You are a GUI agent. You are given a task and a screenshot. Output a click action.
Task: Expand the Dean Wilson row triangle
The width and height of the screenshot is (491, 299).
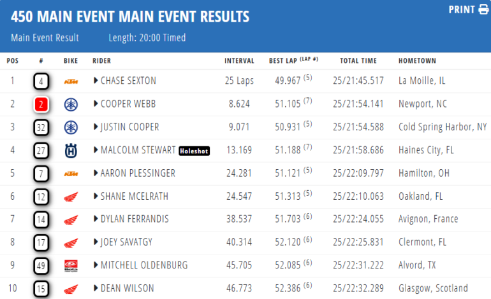coord(96,288)
